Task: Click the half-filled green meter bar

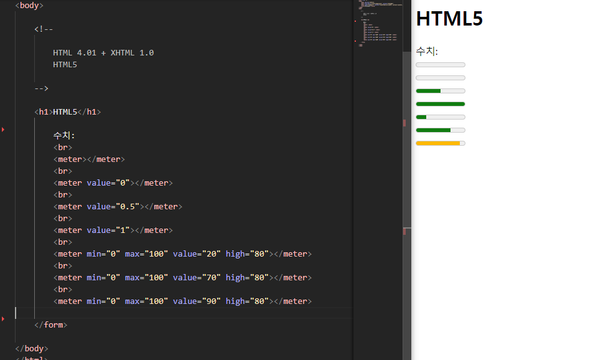Action: 441,91
